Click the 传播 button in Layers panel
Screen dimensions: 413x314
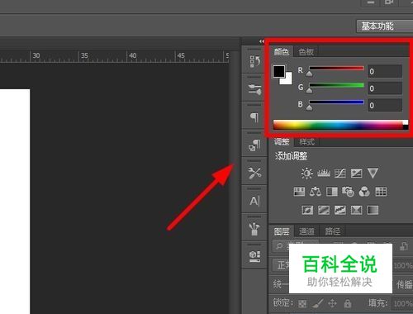(404, 284)
